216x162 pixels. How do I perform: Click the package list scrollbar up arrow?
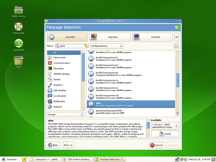pos(178,52)
